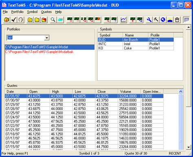This screenshot has height=157, width=193.
Task: Click the ticker icon with a red minus
Action: (77, 20)
